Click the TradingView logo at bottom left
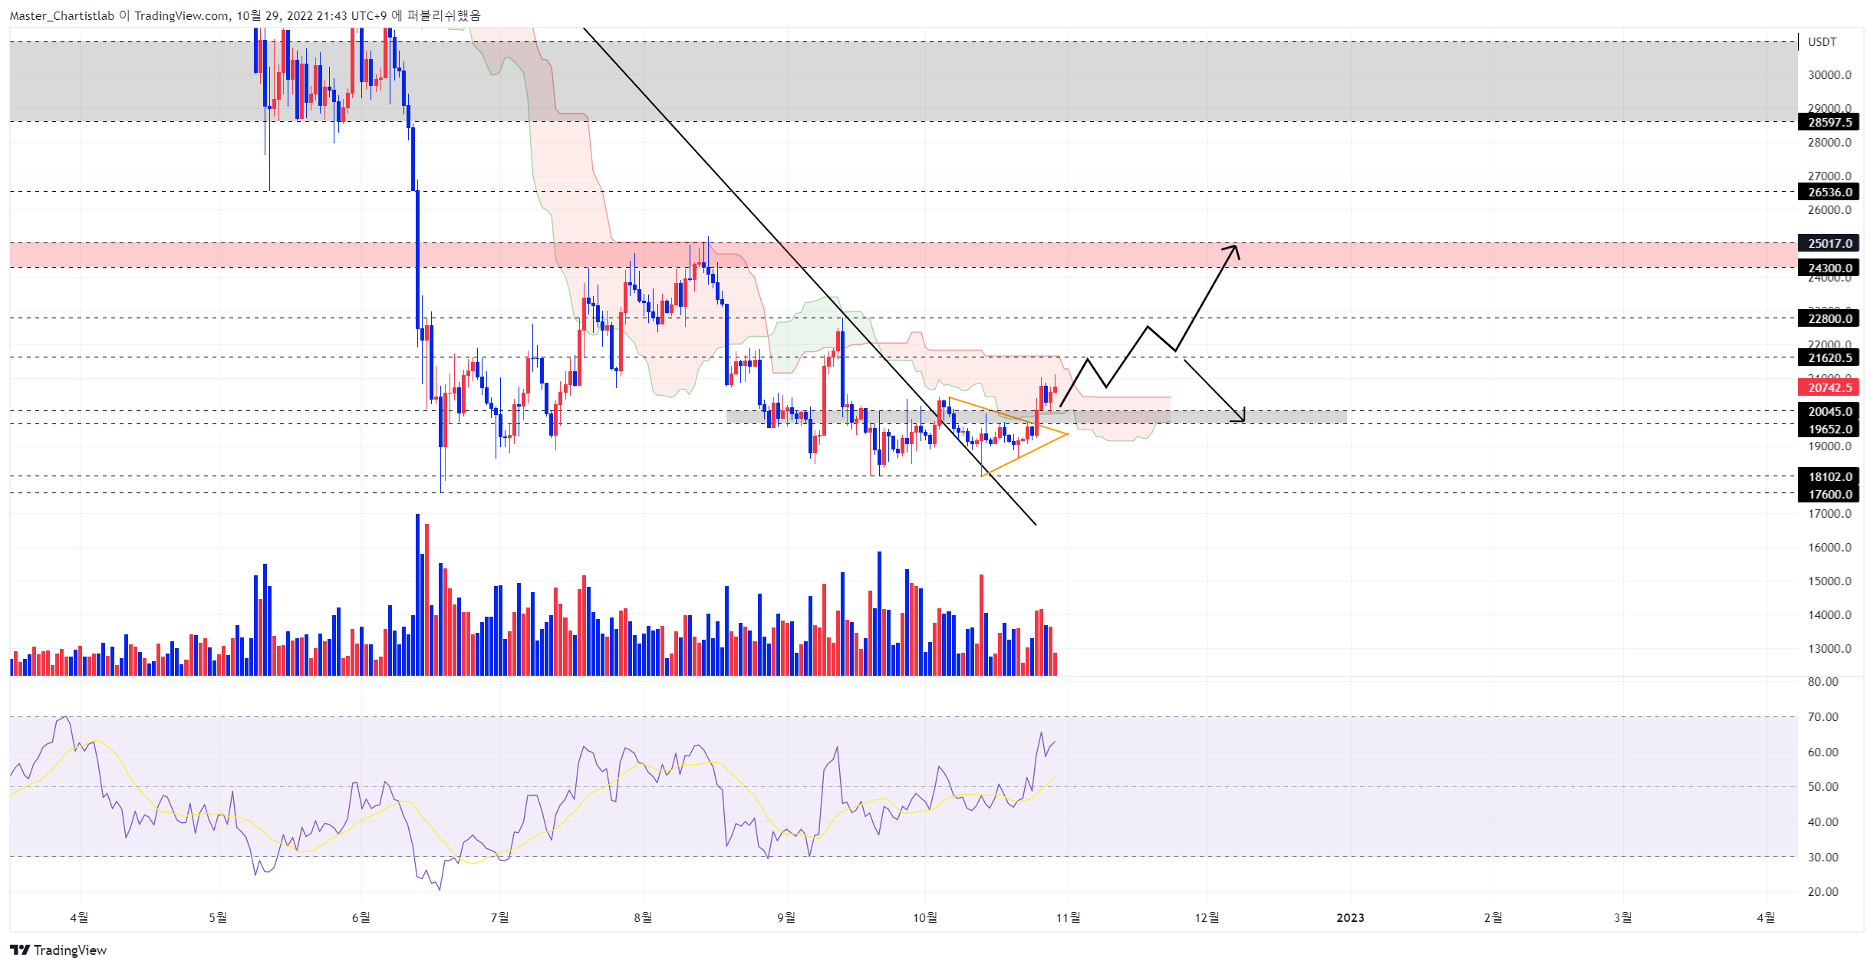Image resolution: width=1874 pixels, height=968 pixels. point(58,950)
